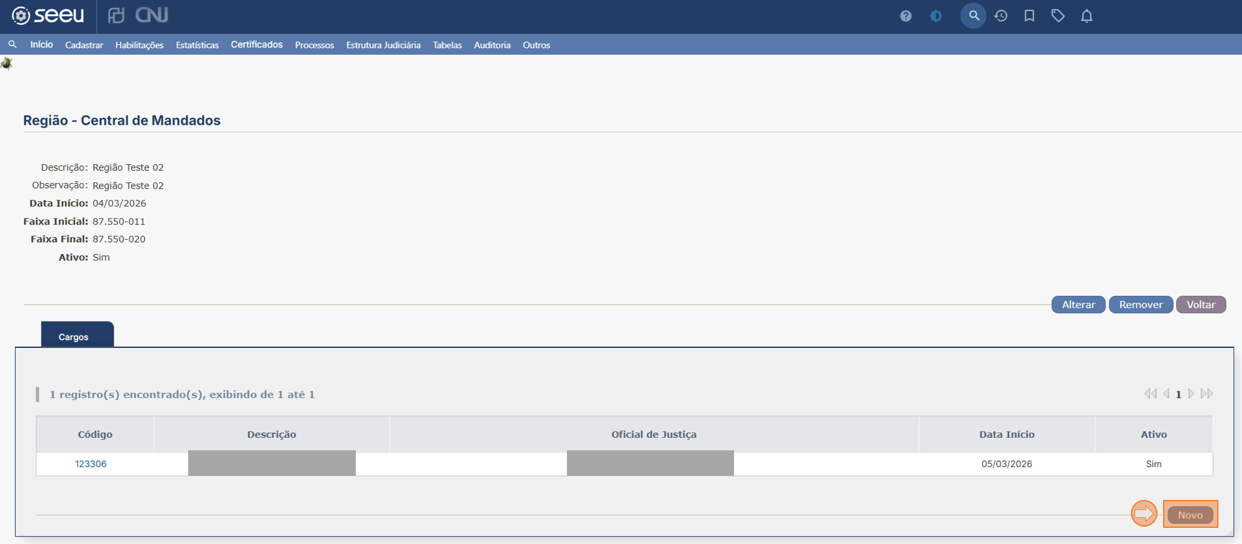The height and width of the screenshot is (544, 1242).
Task: Click the Faixa Inicial value 87.550-011
Action: pos(119,221)
